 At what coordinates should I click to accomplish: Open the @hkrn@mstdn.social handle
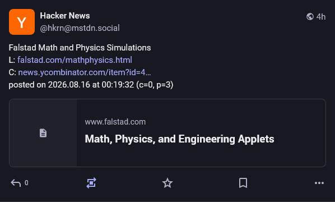tap(80, 28)
